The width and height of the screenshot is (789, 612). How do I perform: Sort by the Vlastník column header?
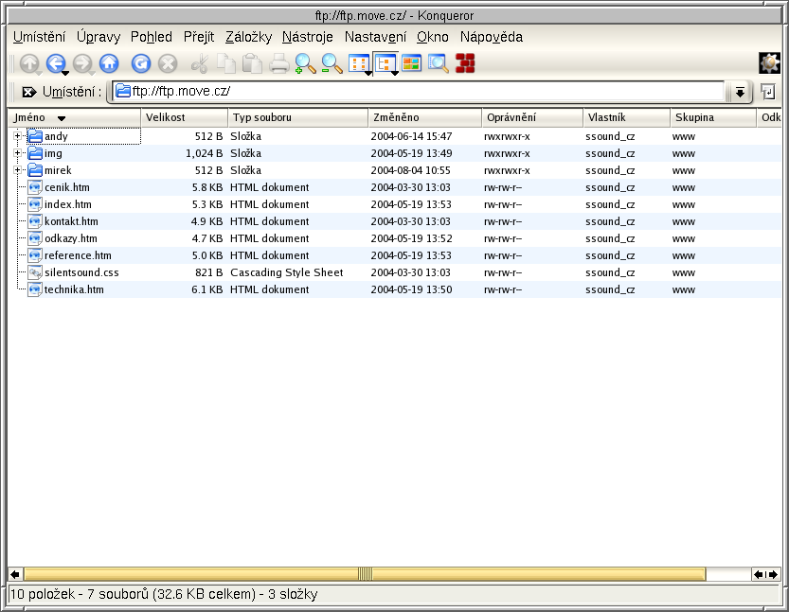(x=626, y=117)
